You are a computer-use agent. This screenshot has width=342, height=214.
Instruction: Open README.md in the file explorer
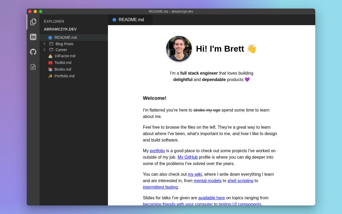pyautogui.click(x=74, y=37)
